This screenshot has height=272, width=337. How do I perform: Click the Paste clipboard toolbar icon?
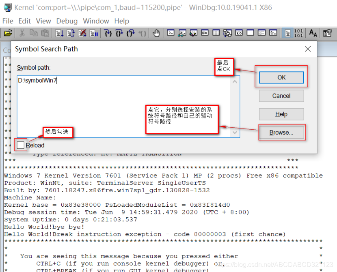[x=45, y=33]
